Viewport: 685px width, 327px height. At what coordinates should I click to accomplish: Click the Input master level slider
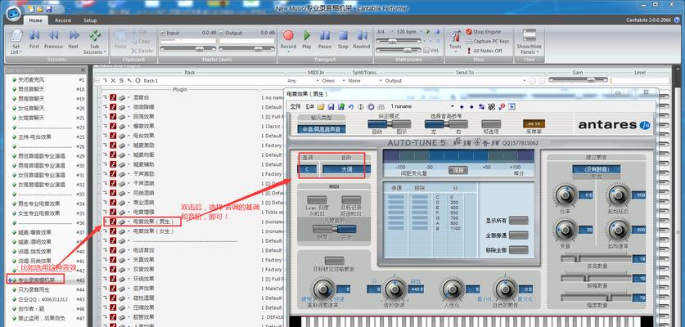click(x=188, y=49)
